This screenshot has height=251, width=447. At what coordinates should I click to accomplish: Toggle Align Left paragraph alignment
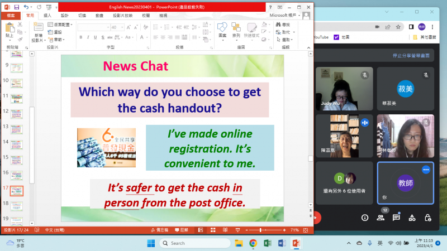click(156, 37)
